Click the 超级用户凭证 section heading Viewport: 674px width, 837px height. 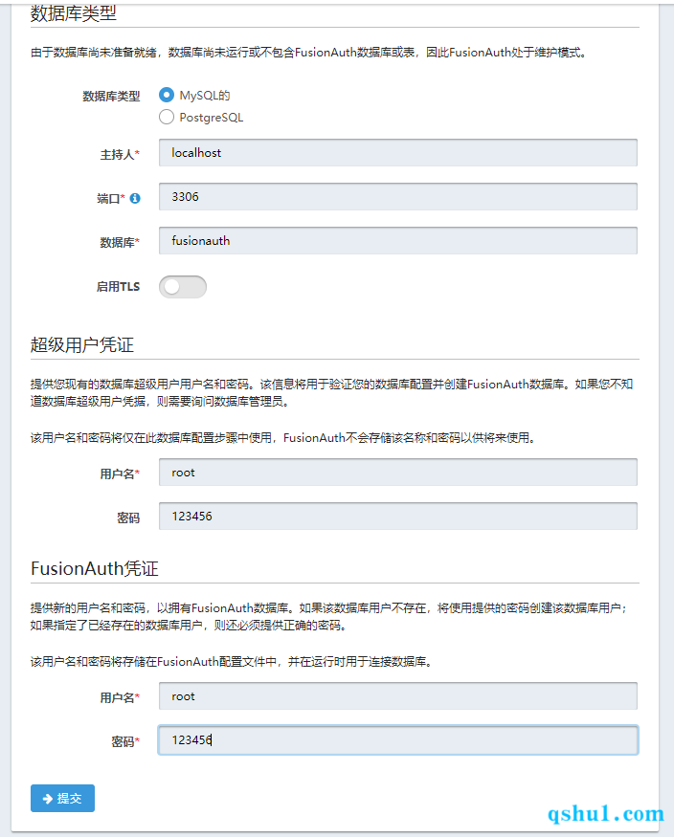point(81,344)
